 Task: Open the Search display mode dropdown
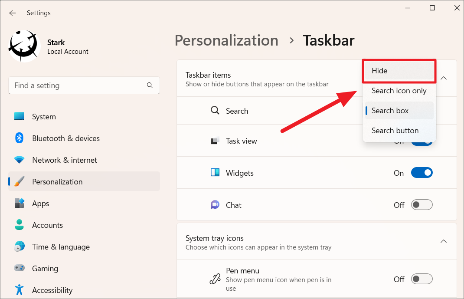pos(399,111)
